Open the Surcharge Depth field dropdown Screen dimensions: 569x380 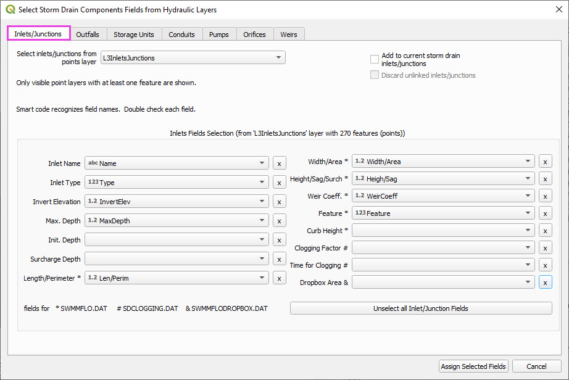pos(177,259)
